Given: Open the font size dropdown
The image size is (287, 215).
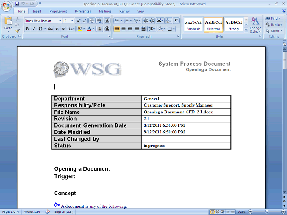Looking at the screenshot, I should [72, 21].
